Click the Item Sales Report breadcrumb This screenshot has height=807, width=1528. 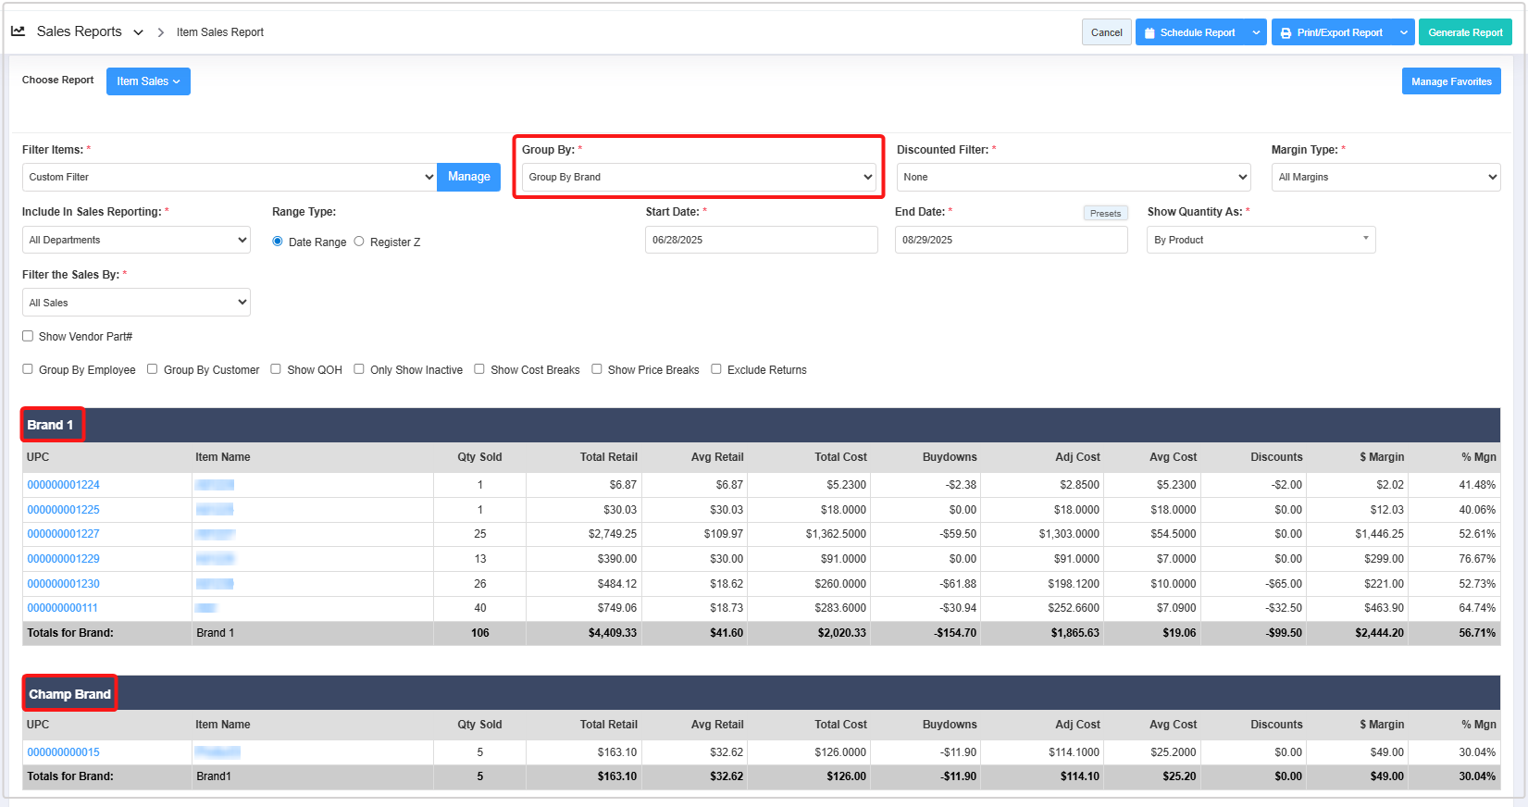(220, 32)
